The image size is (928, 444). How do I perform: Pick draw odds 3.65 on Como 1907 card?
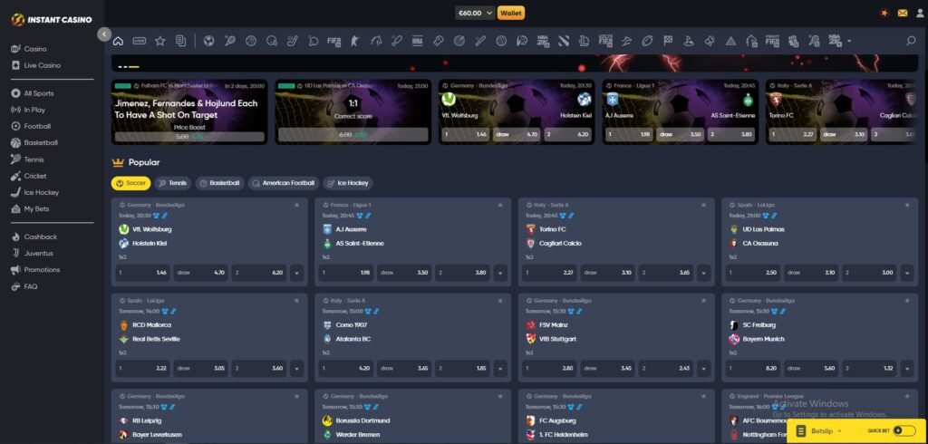click(404, 368)
